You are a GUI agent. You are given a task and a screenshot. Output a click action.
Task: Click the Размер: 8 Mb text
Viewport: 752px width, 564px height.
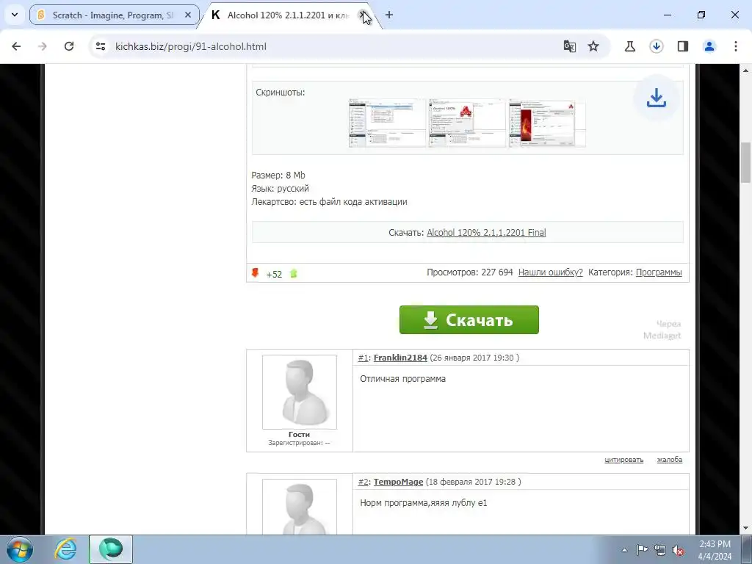[278, 176]
